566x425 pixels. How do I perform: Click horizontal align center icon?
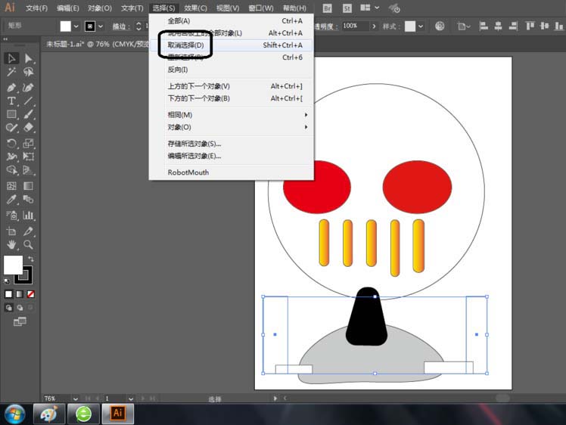(x=498, y=26)
